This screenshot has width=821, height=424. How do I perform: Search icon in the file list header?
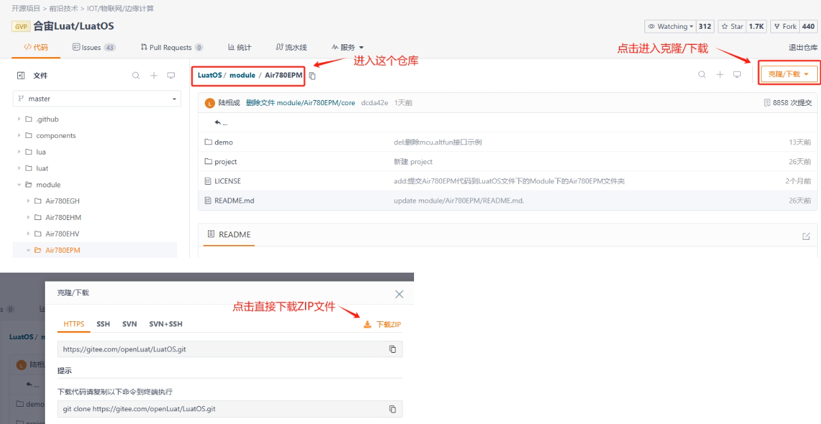point(702,74)
